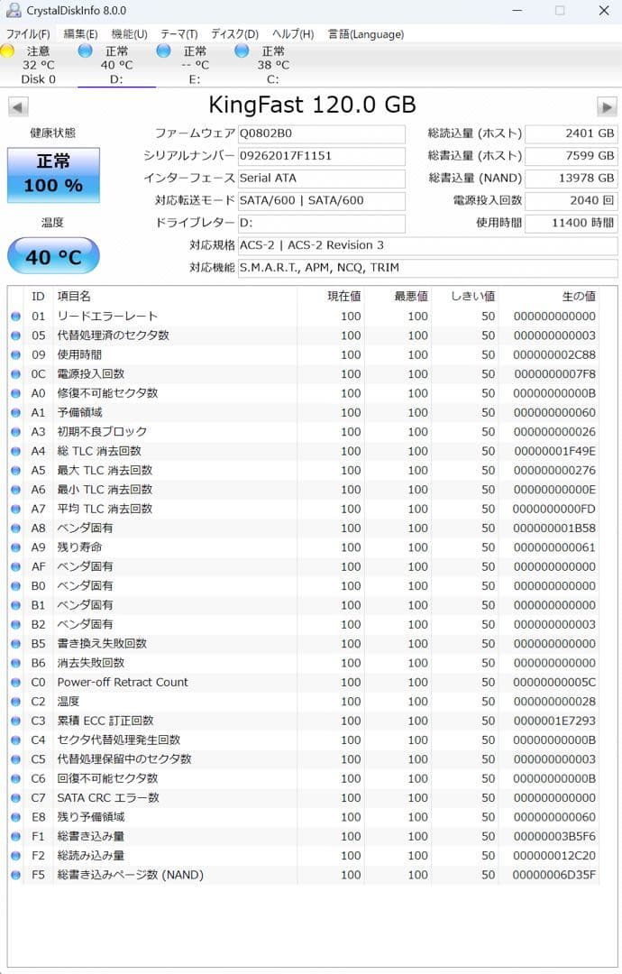Click status dot of row A3 初期不良ブロック

(x=15, y=432)
